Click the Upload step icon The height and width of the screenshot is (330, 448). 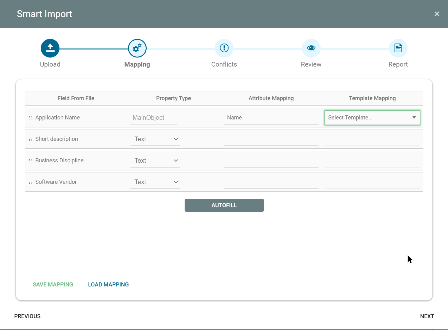coord(50,48)
